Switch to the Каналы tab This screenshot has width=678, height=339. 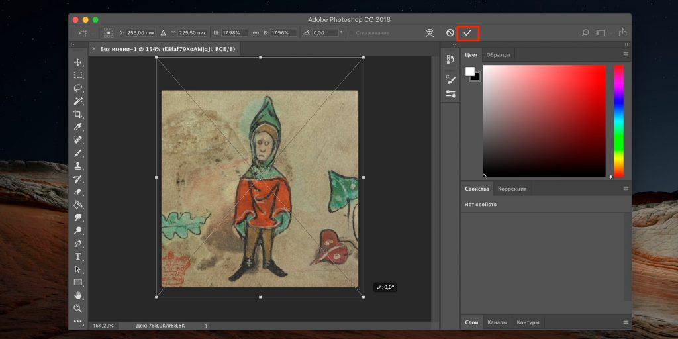[x=497, y=322]
